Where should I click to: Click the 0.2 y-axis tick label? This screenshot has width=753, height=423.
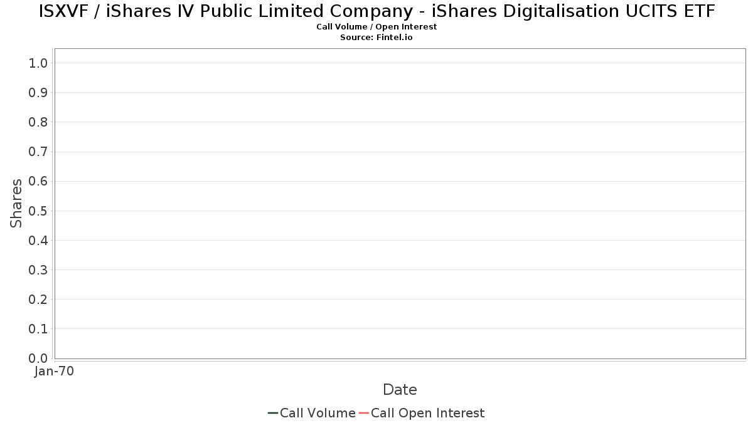(x=38, y=300)
